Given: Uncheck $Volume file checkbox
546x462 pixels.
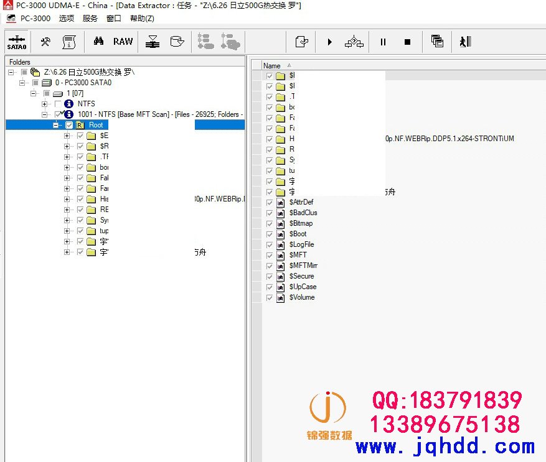Looking at the screenshot, I should (270, 298).
